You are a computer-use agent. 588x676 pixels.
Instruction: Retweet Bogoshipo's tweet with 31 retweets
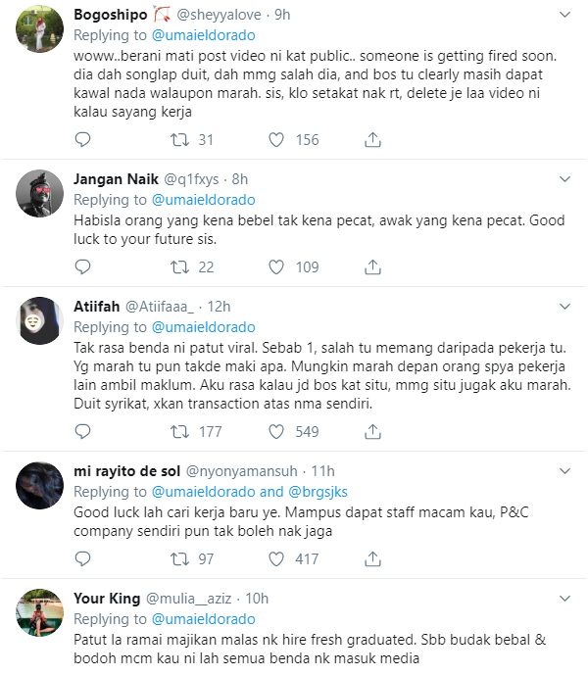coord(179,140)
